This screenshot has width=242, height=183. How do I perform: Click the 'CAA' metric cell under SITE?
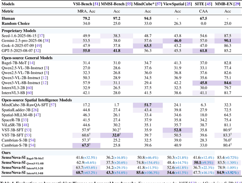coord(203,11)
